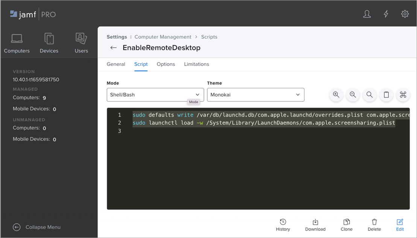The image size is (417, 238).
Task: Switch to the Options tab
Action: (166, 64)
